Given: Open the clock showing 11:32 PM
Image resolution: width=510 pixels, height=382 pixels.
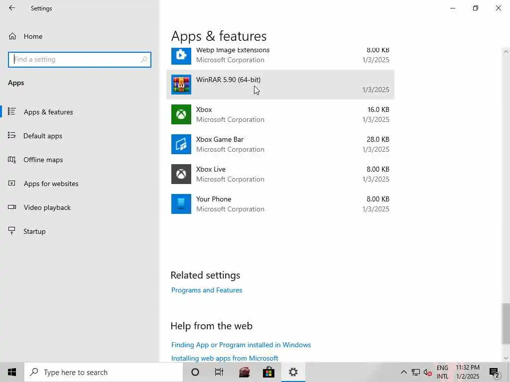Looking at the screenshot, I should point(467,372).
